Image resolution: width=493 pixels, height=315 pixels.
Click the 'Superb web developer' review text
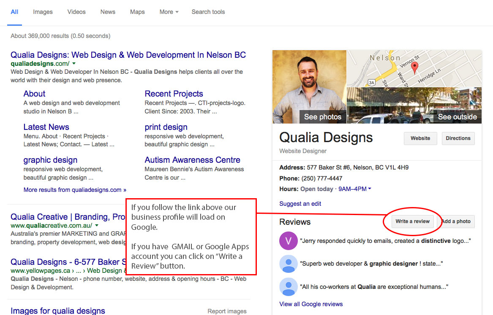(371, 264)
